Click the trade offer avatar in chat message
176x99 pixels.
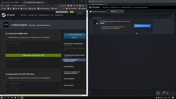(95, 22)
